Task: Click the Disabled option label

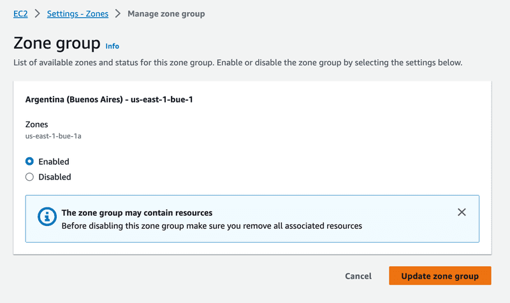Action: pos(55,177)
